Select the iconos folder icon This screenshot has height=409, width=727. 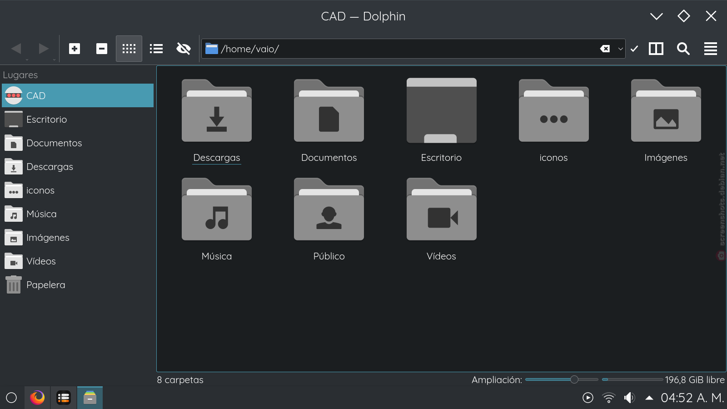(x=553, y=110)
